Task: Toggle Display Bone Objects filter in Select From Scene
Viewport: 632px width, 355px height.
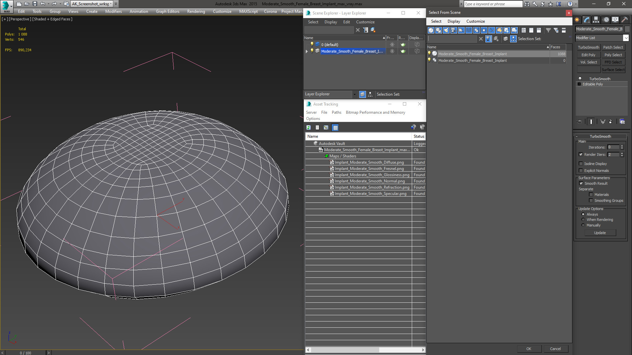Action: click(x=491, y=30)
